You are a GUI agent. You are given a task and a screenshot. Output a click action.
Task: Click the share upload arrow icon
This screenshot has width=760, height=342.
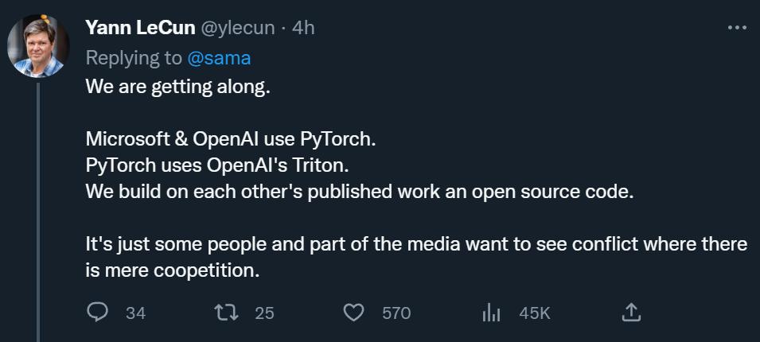[x=631, y=313]
